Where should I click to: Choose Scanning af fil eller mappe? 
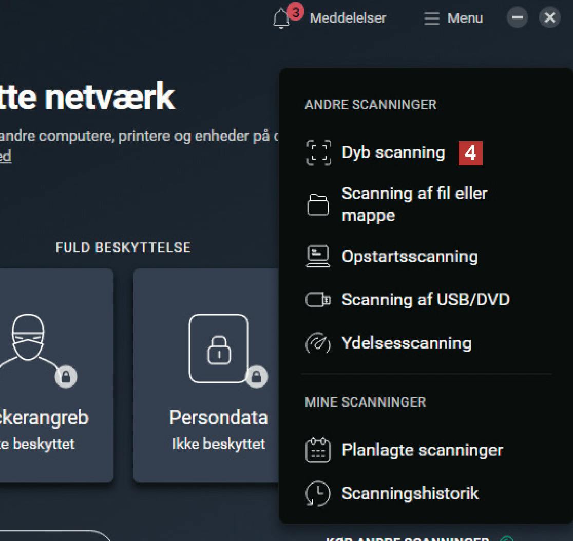click(x=414, y=204)
